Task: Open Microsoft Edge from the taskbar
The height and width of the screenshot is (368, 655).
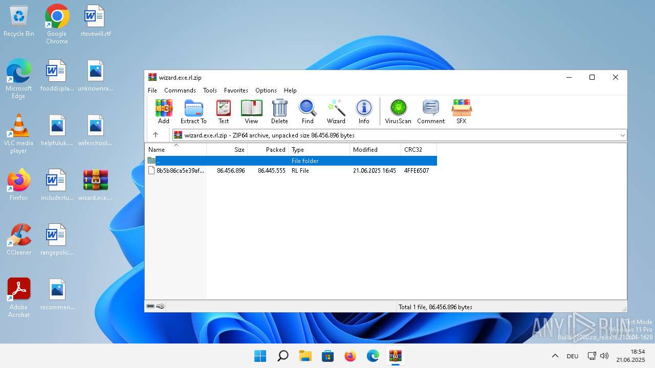Action: pyautogui.click(x=373, y=356)
